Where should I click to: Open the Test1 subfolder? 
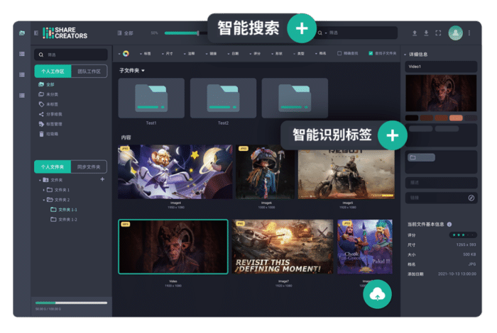(151, 98)
